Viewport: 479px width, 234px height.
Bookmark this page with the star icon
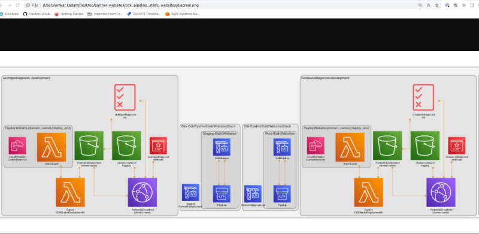click(x=437, y=5)
